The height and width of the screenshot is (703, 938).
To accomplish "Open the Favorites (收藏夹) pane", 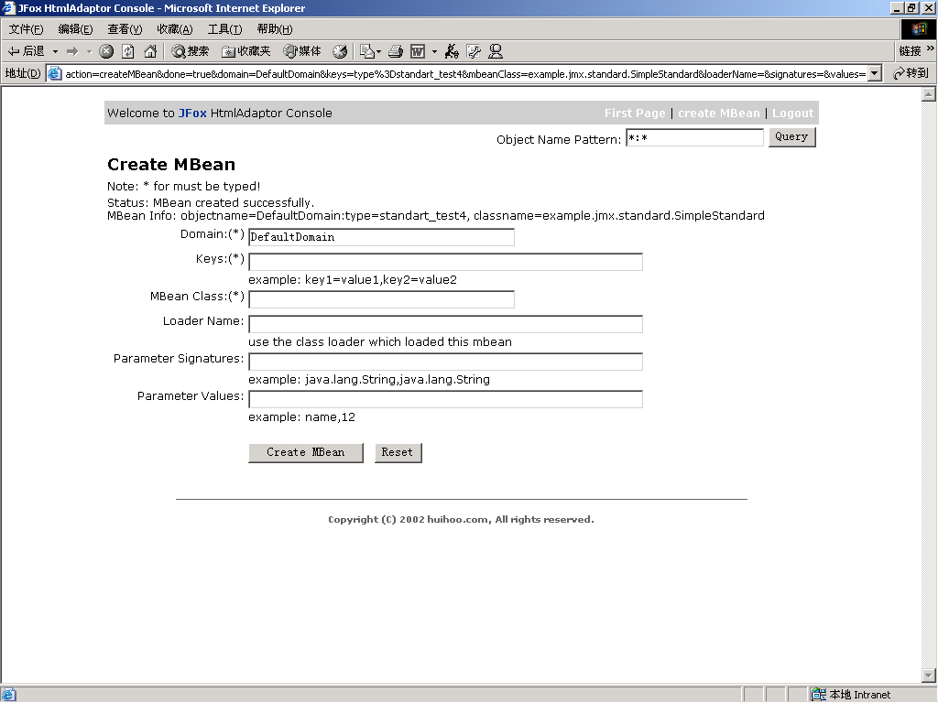I will (x=245, y=51).
